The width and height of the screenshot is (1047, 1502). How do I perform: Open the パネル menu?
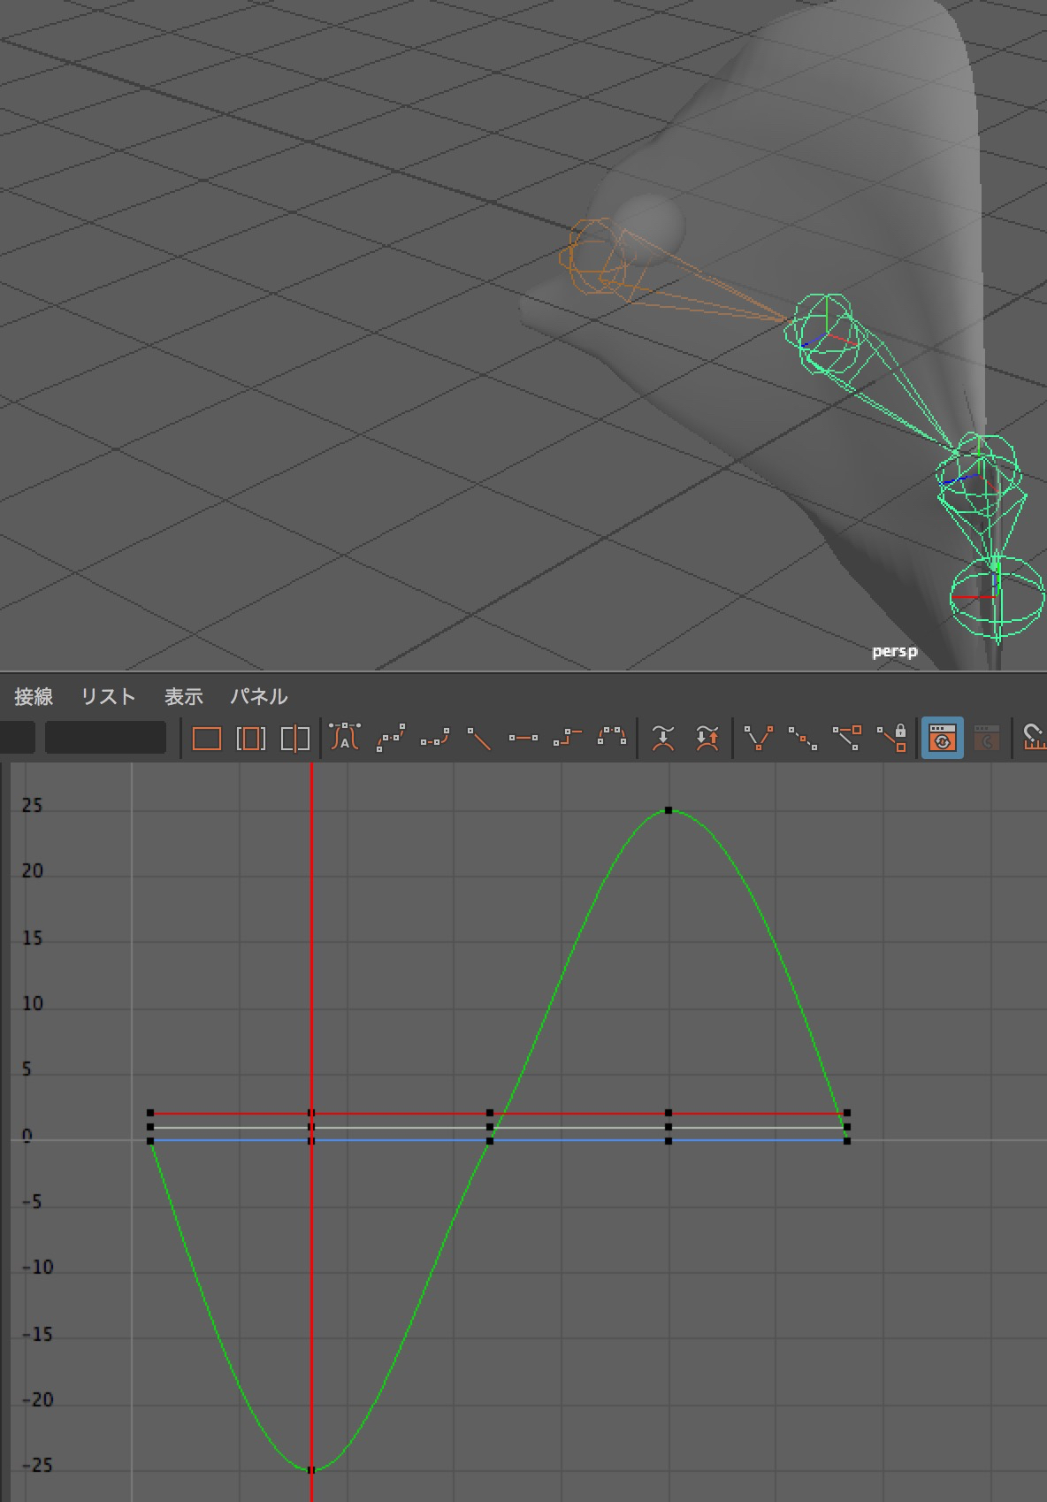(x=259, y=696)
